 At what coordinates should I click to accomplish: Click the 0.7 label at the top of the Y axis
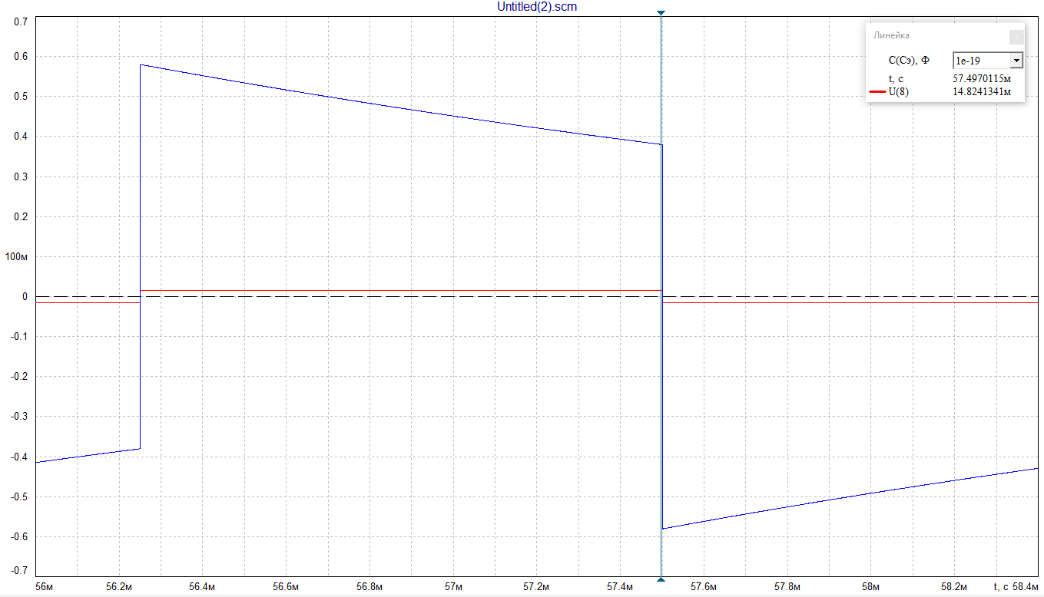21,21
